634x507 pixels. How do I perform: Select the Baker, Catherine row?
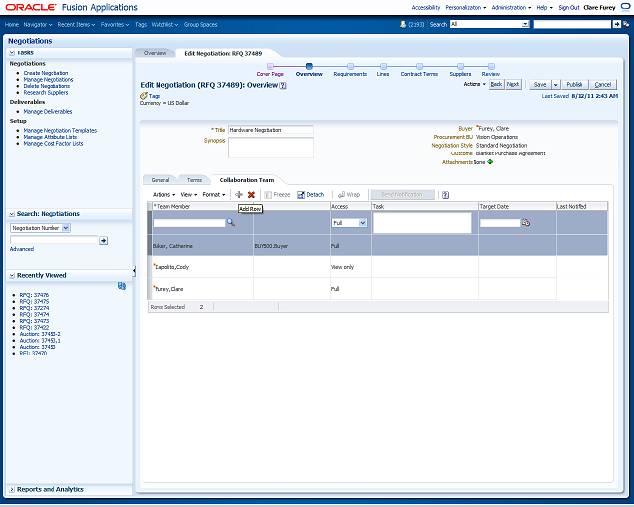pyautogui.click(x=377, y=246)
